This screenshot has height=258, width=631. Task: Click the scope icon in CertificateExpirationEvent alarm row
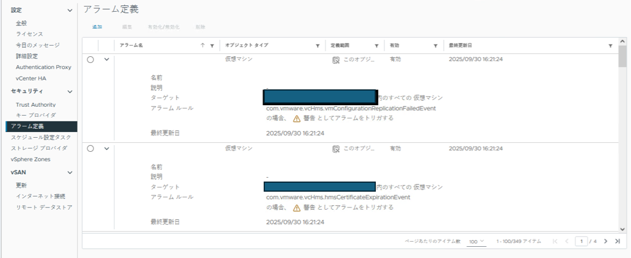pyautogui.click(x=336, y=148)
